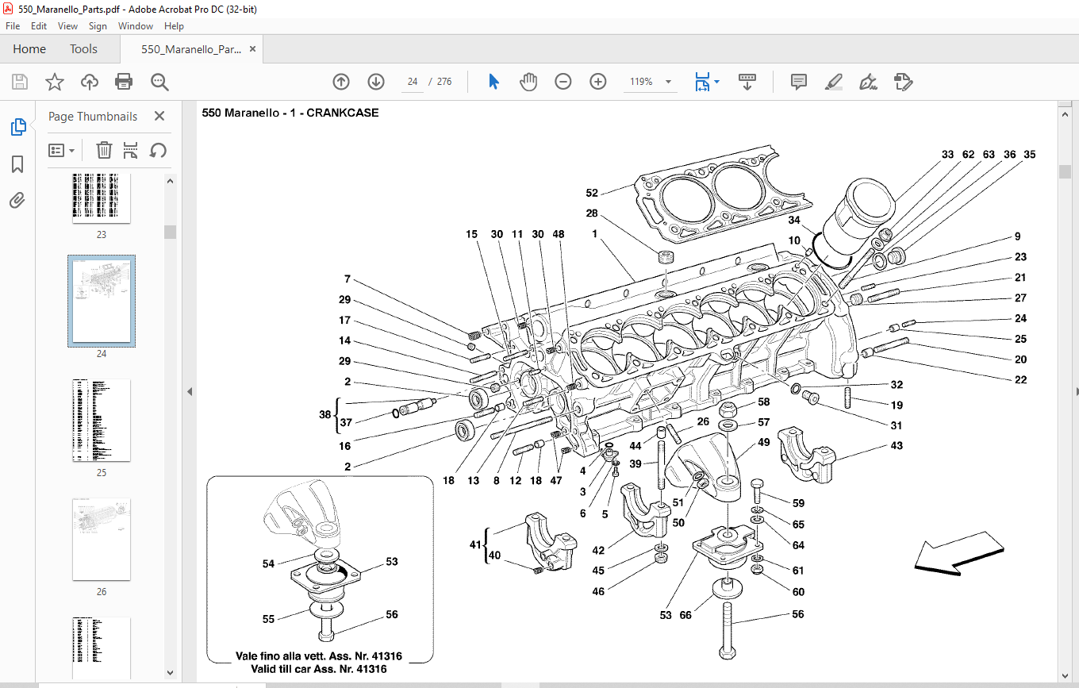Click the 'Valid till car Ass. Nr. 41316' text
This screenshot has width=1079, height=688.
tap(320, 669)
